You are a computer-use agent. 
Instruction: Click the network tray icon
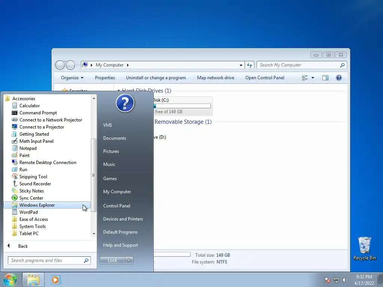(x=336, y=280)
